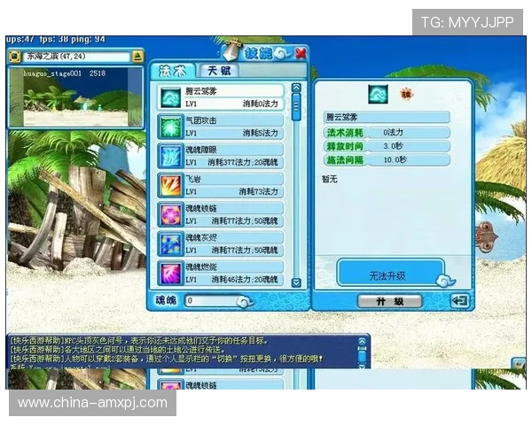Viewport: 532px width, 425px height.
Task: Select the icy blue skill icon costing 377法力
Action: pos(170,156)
